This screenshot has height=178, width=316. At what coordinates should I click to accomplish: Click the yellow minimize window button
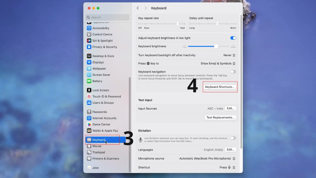click(x=93, y=8)
